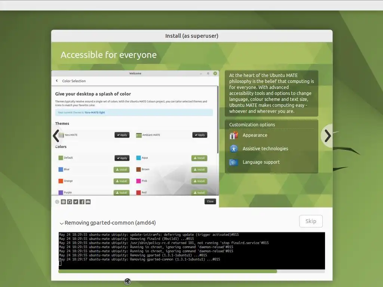Collapse the Removing gparted-common details expander
The height and width of the screenshot is (287, 383).
(x=62, y=223)
